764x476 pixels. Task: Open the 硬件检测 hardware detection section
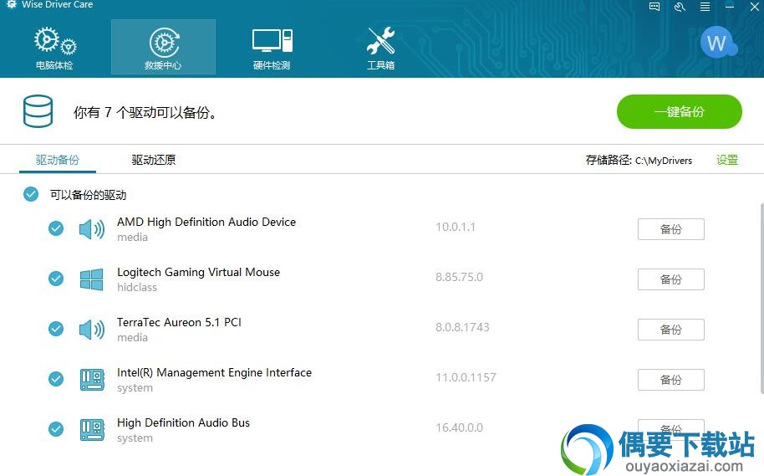(272, 48)
